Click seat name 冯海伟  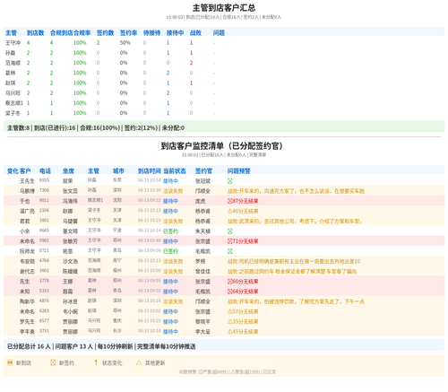click(70, 201)
